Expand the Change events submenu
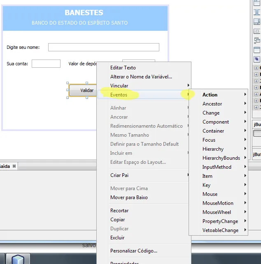The height and width of the screenshot is (264, 261). tap(218, 113)
